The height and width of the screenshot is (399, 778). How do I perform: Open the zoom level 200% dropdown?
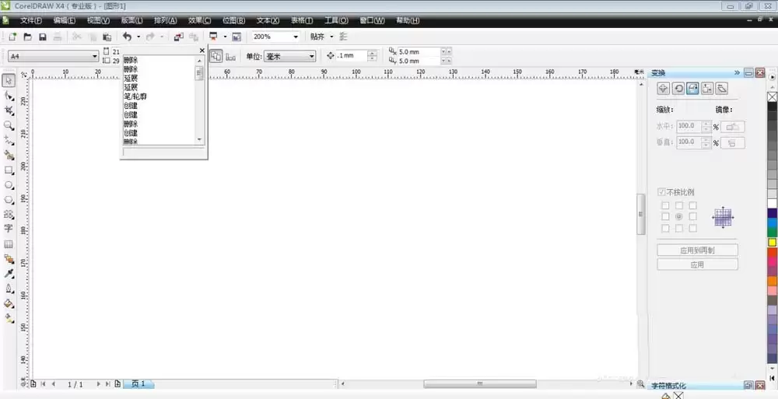pos(296,37)
